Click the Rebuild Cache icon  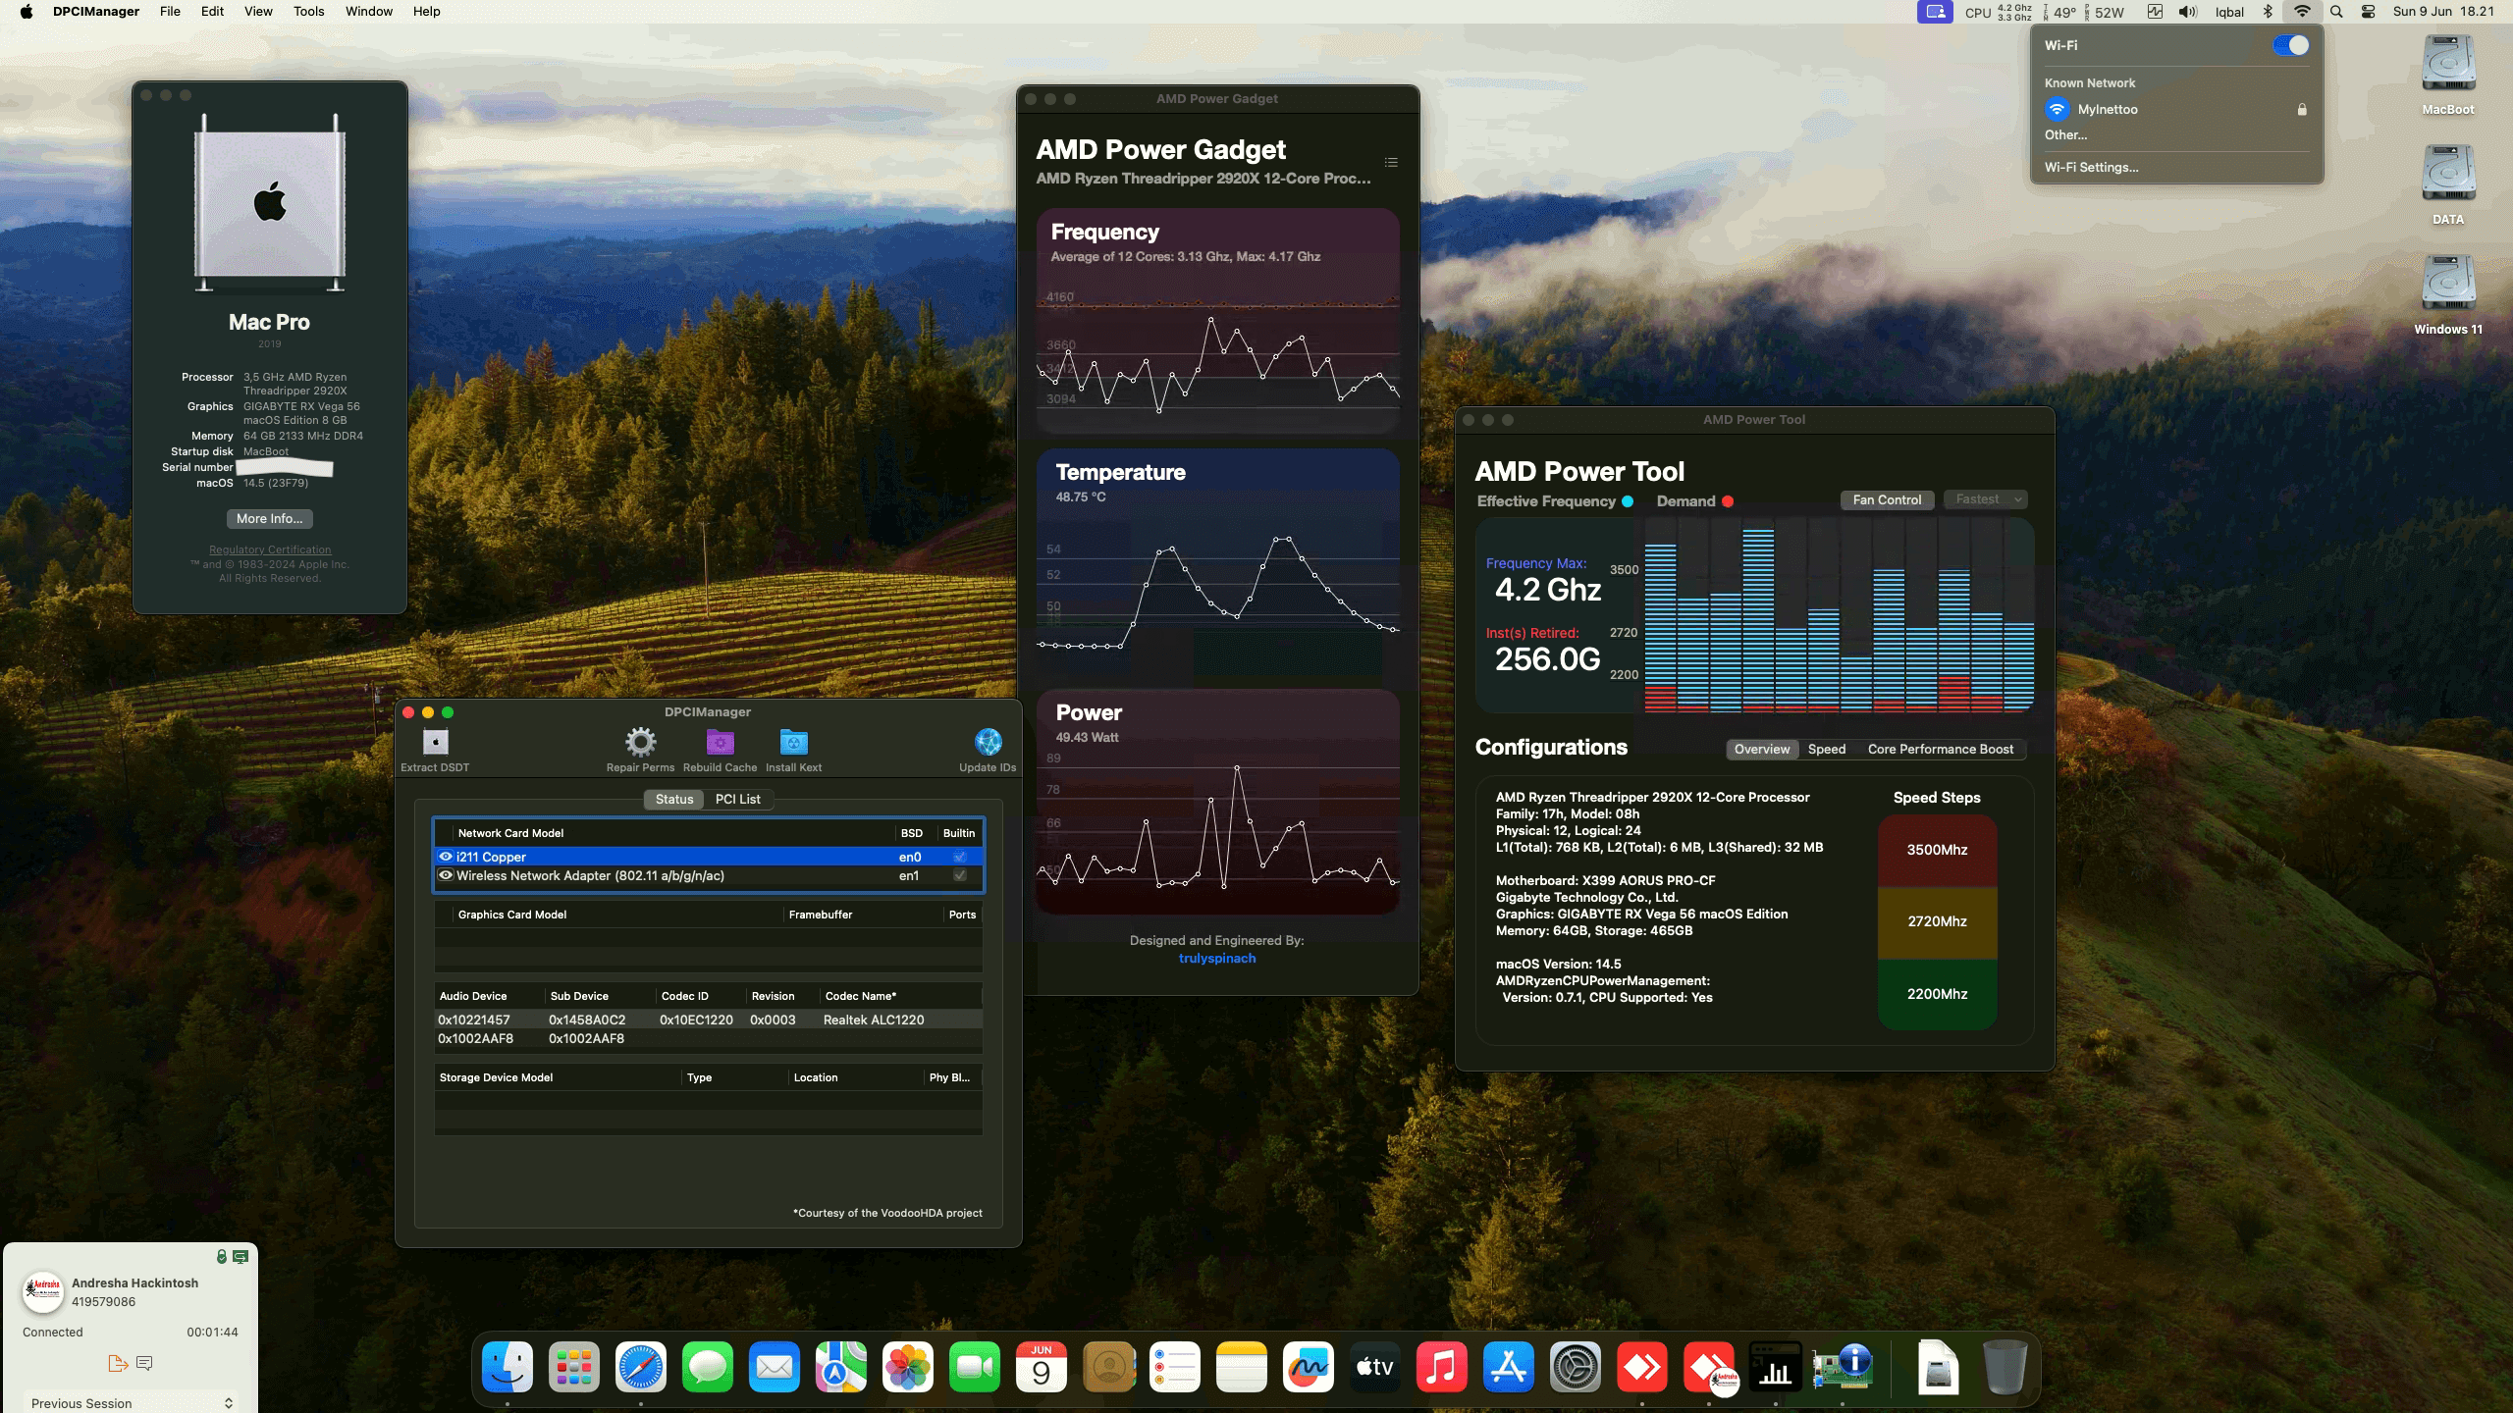[x=718, y=743]
